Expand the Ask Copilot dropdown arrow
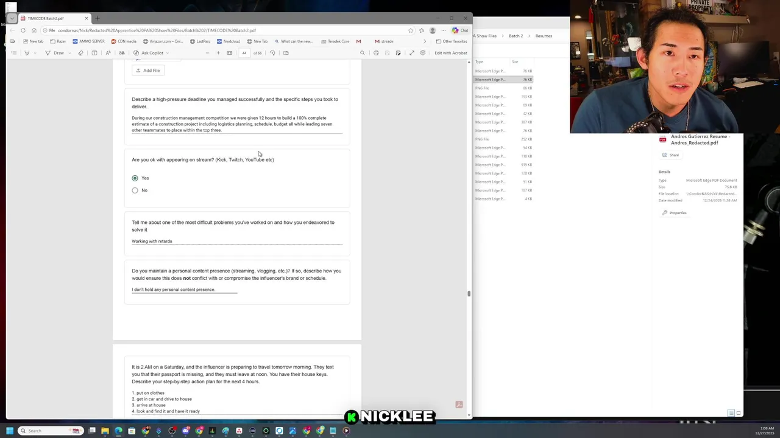The image size is (780, 438). click(168, 53)
